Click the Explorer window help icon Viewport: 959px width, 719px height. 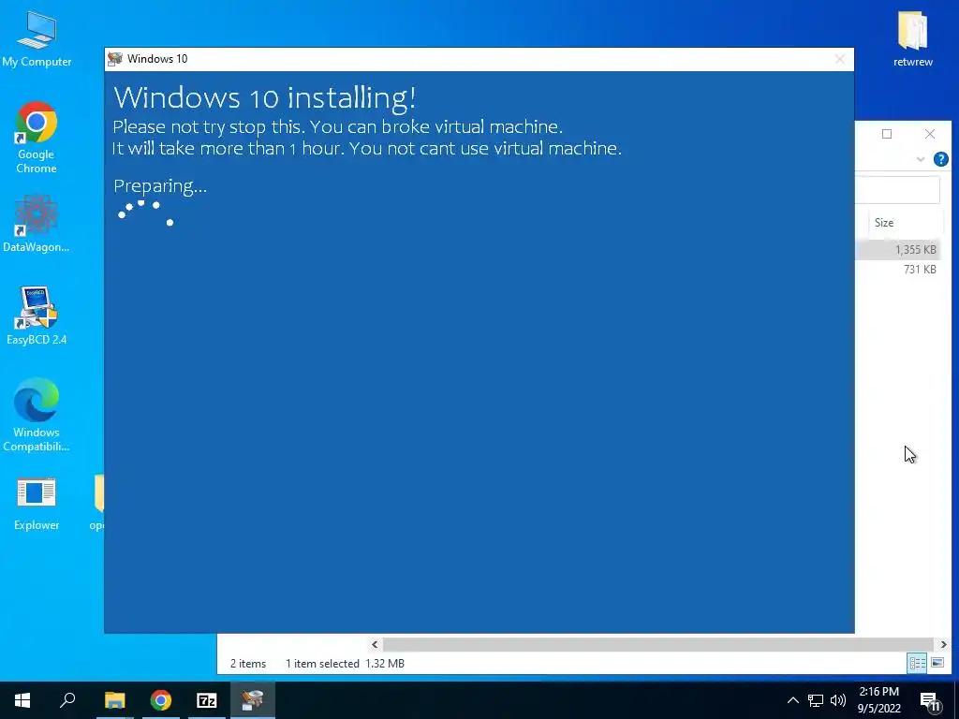[940, 159]
